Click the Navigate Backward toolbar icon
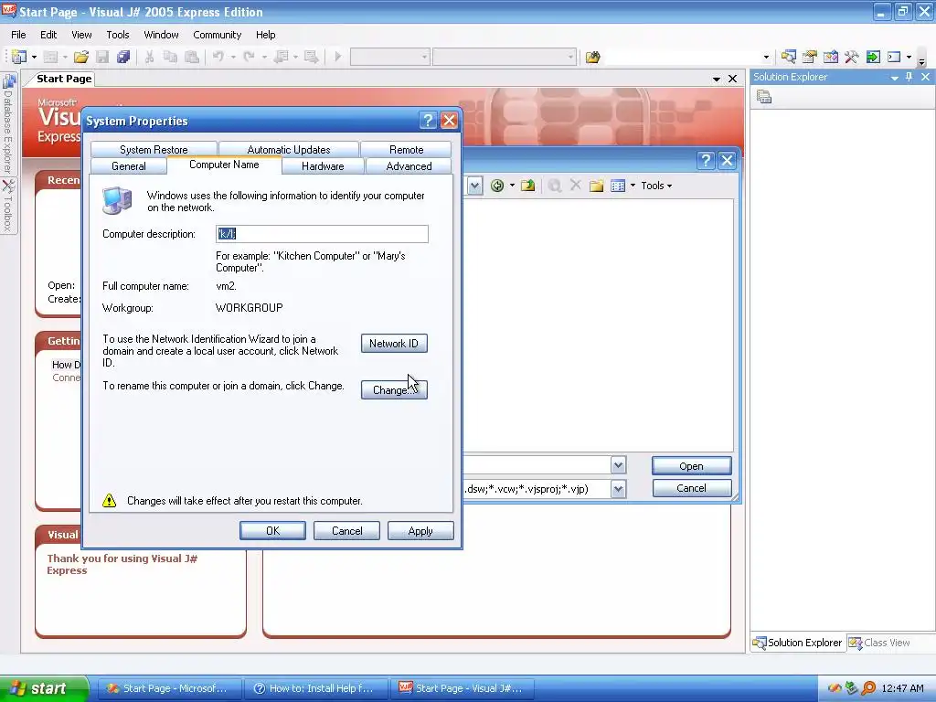The height and width of the screenshot is (702, 936). pos(282,58)
